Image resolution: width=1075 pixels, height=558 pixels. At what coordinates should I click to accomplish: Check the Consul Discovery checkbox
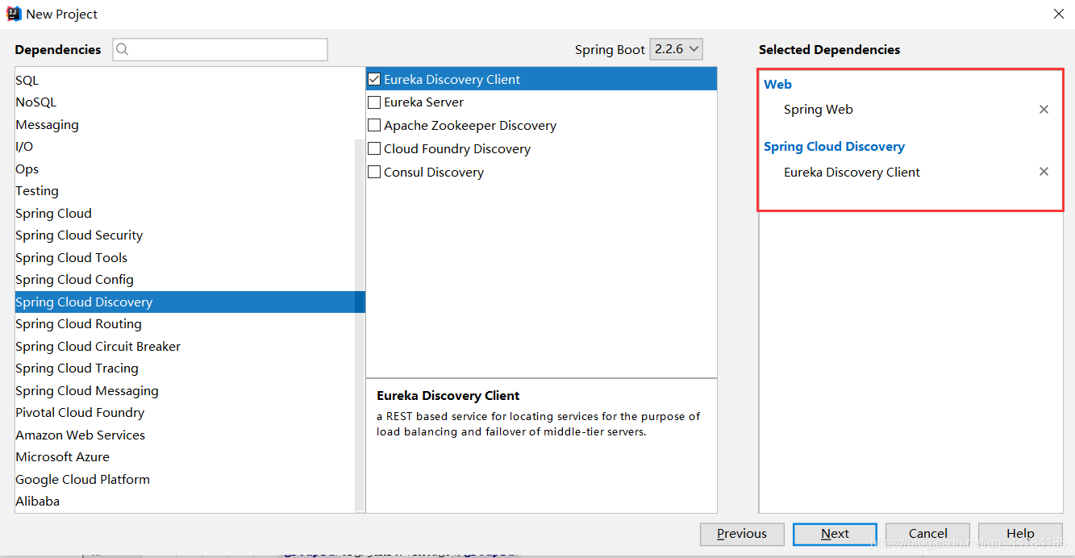tap(374, 173)
